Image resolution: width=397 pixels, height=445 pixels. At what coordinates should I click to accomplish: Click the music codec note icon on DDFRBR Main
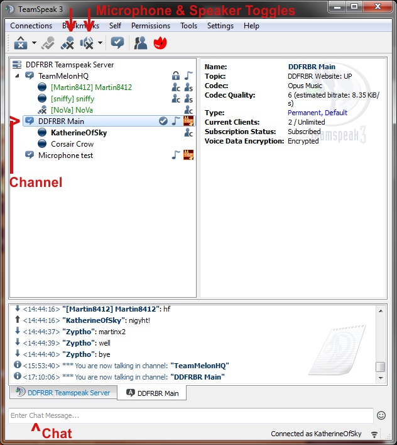click(x=176, y=121)
